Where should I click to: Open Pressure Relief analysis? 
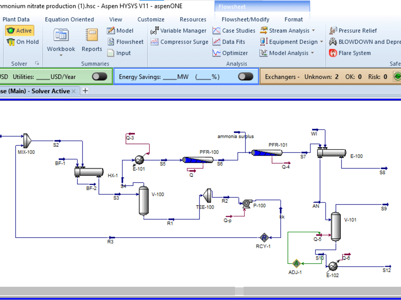(x=353, y=31)
